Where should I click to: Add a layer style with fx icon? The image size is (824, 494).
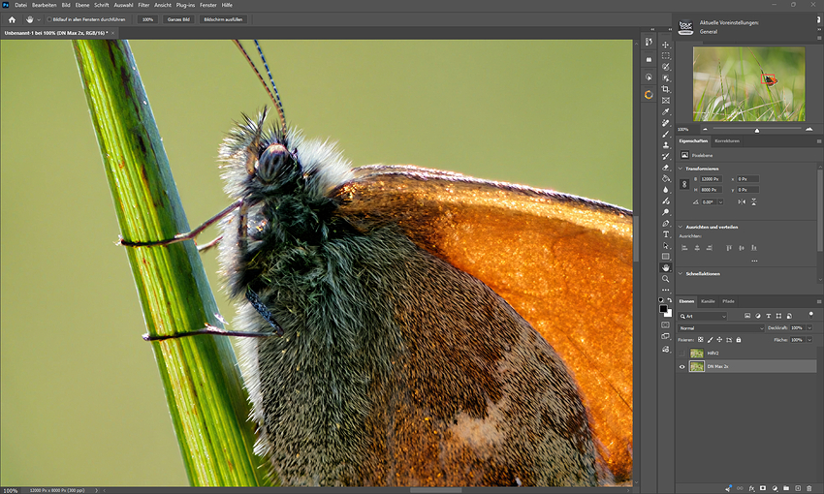pyautogui.click(x=751, y=488)
